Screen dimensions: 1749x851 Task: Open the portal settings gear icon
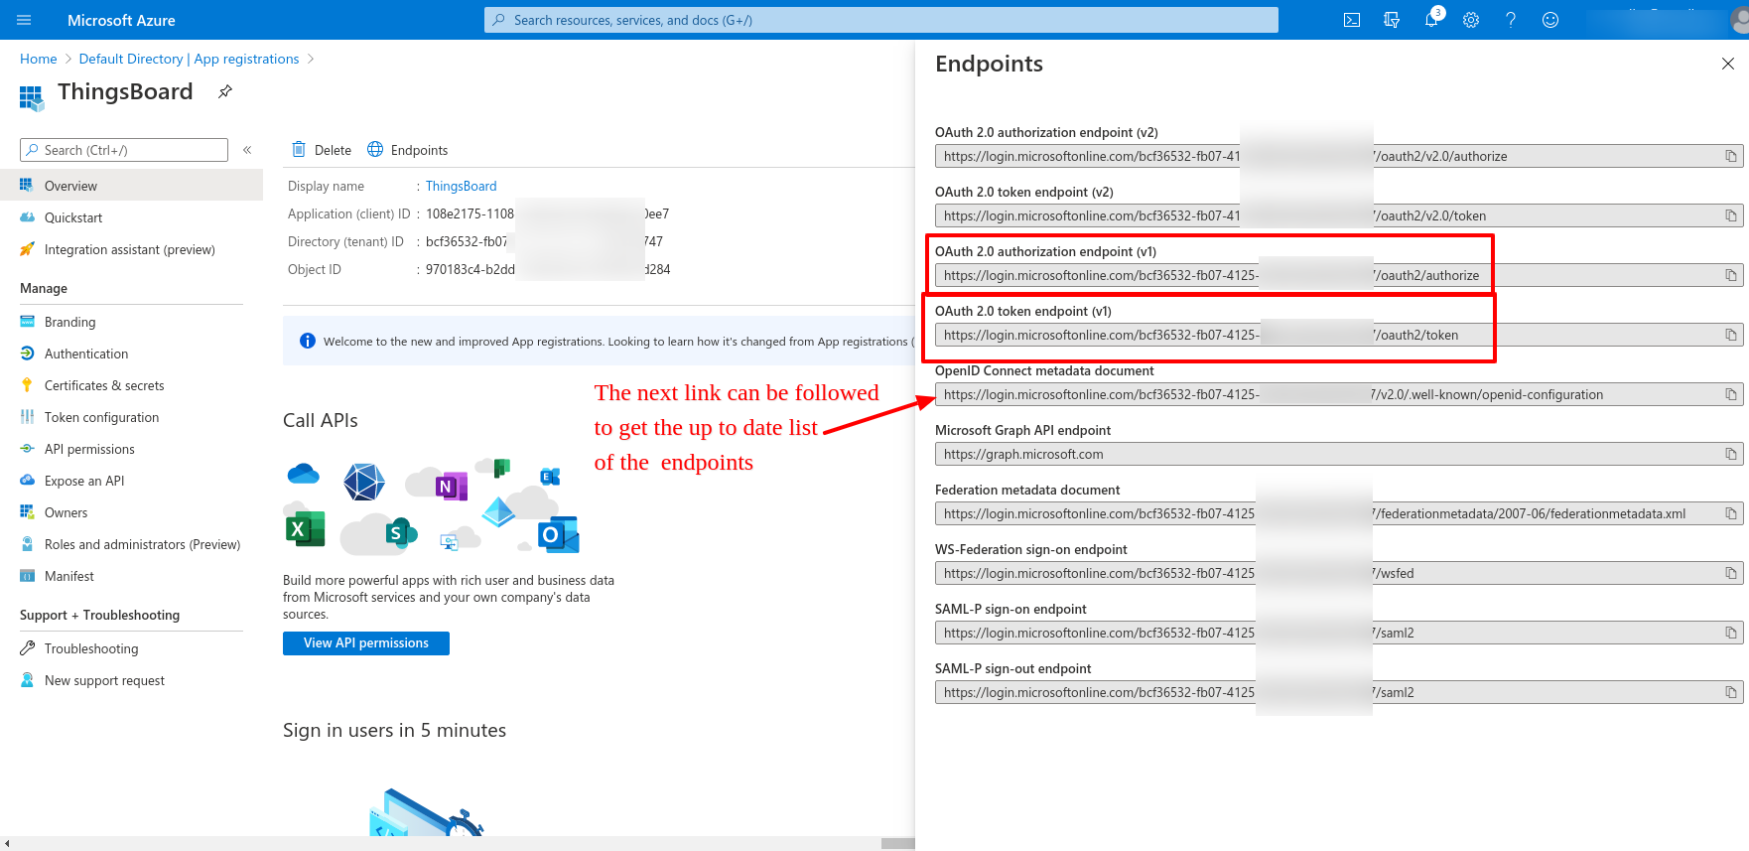1470,20
